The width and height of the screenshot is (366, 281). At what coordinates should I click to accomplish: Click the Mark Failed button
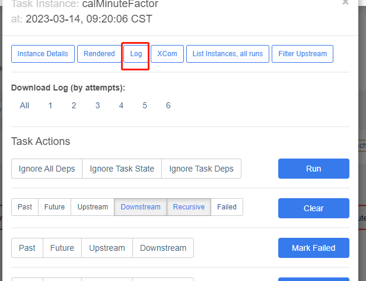pos(313,248)
